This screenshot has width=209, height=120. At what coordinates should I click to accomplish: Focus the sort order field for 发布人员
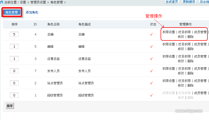click(x=14, y=71)
